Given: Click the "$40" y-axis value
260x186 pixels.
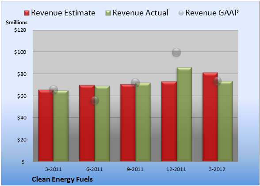Looking at the screenshot, I should point(22,118).
